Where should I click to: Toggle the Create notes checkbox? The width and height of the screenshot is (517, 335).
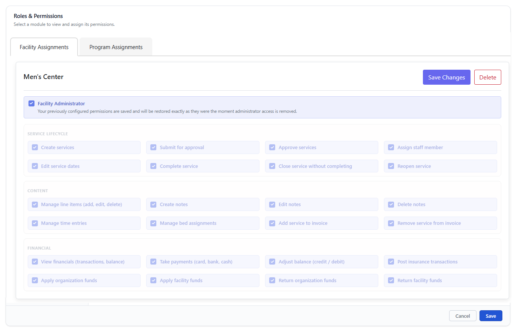coord(153,204)
